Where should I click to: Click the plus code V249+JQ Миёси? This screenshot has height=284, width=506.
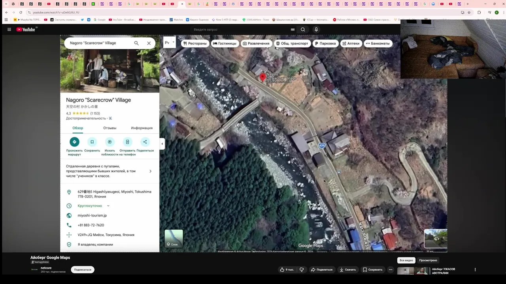[106, 235]
